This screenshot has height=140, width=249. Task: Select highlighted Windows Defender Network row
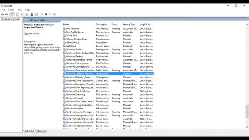pos(108,73)
